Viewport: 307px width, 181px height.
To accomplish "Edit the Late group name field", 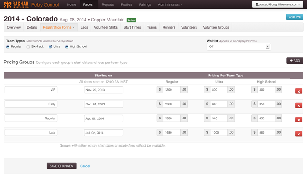I will (x=31, y=133).
